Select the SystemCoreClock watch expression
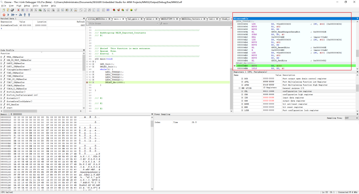 (9, 25)
